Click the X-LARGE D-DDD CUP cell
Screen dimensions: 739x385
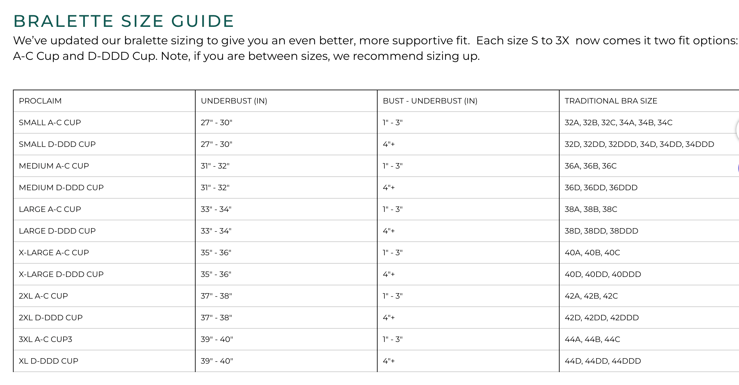(61, 274)
